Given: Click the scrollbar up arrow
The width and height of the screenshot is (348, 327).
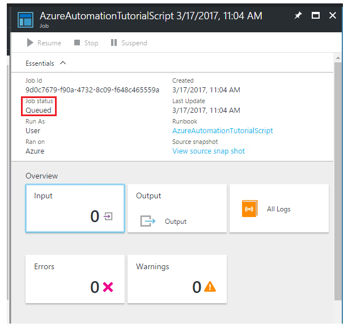Looking at the screenshot, I should 338,58.
